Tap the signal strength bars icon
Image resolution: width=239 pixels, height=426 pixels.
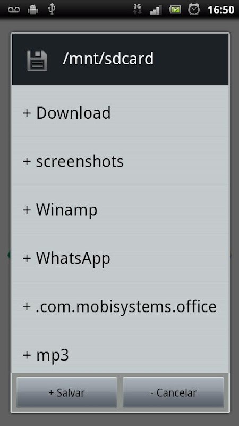click(156, 10)
